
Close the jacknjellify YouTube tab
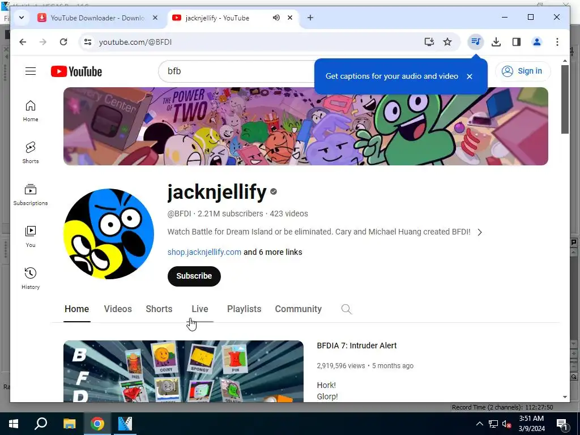pos(290,18)
